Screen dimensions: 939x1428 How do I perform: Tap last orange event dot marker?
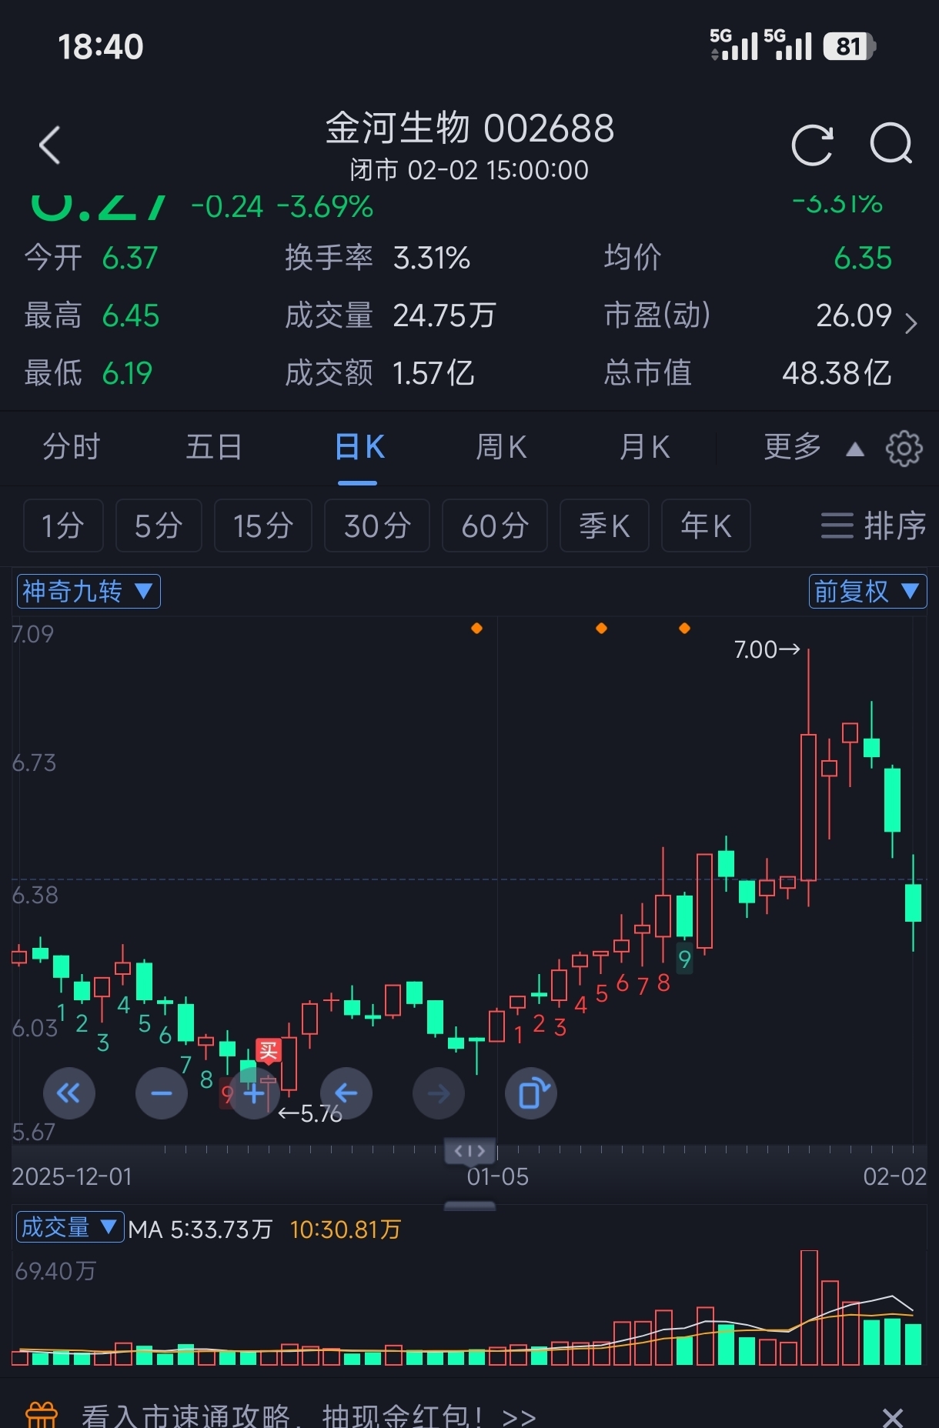coord(684,629)
